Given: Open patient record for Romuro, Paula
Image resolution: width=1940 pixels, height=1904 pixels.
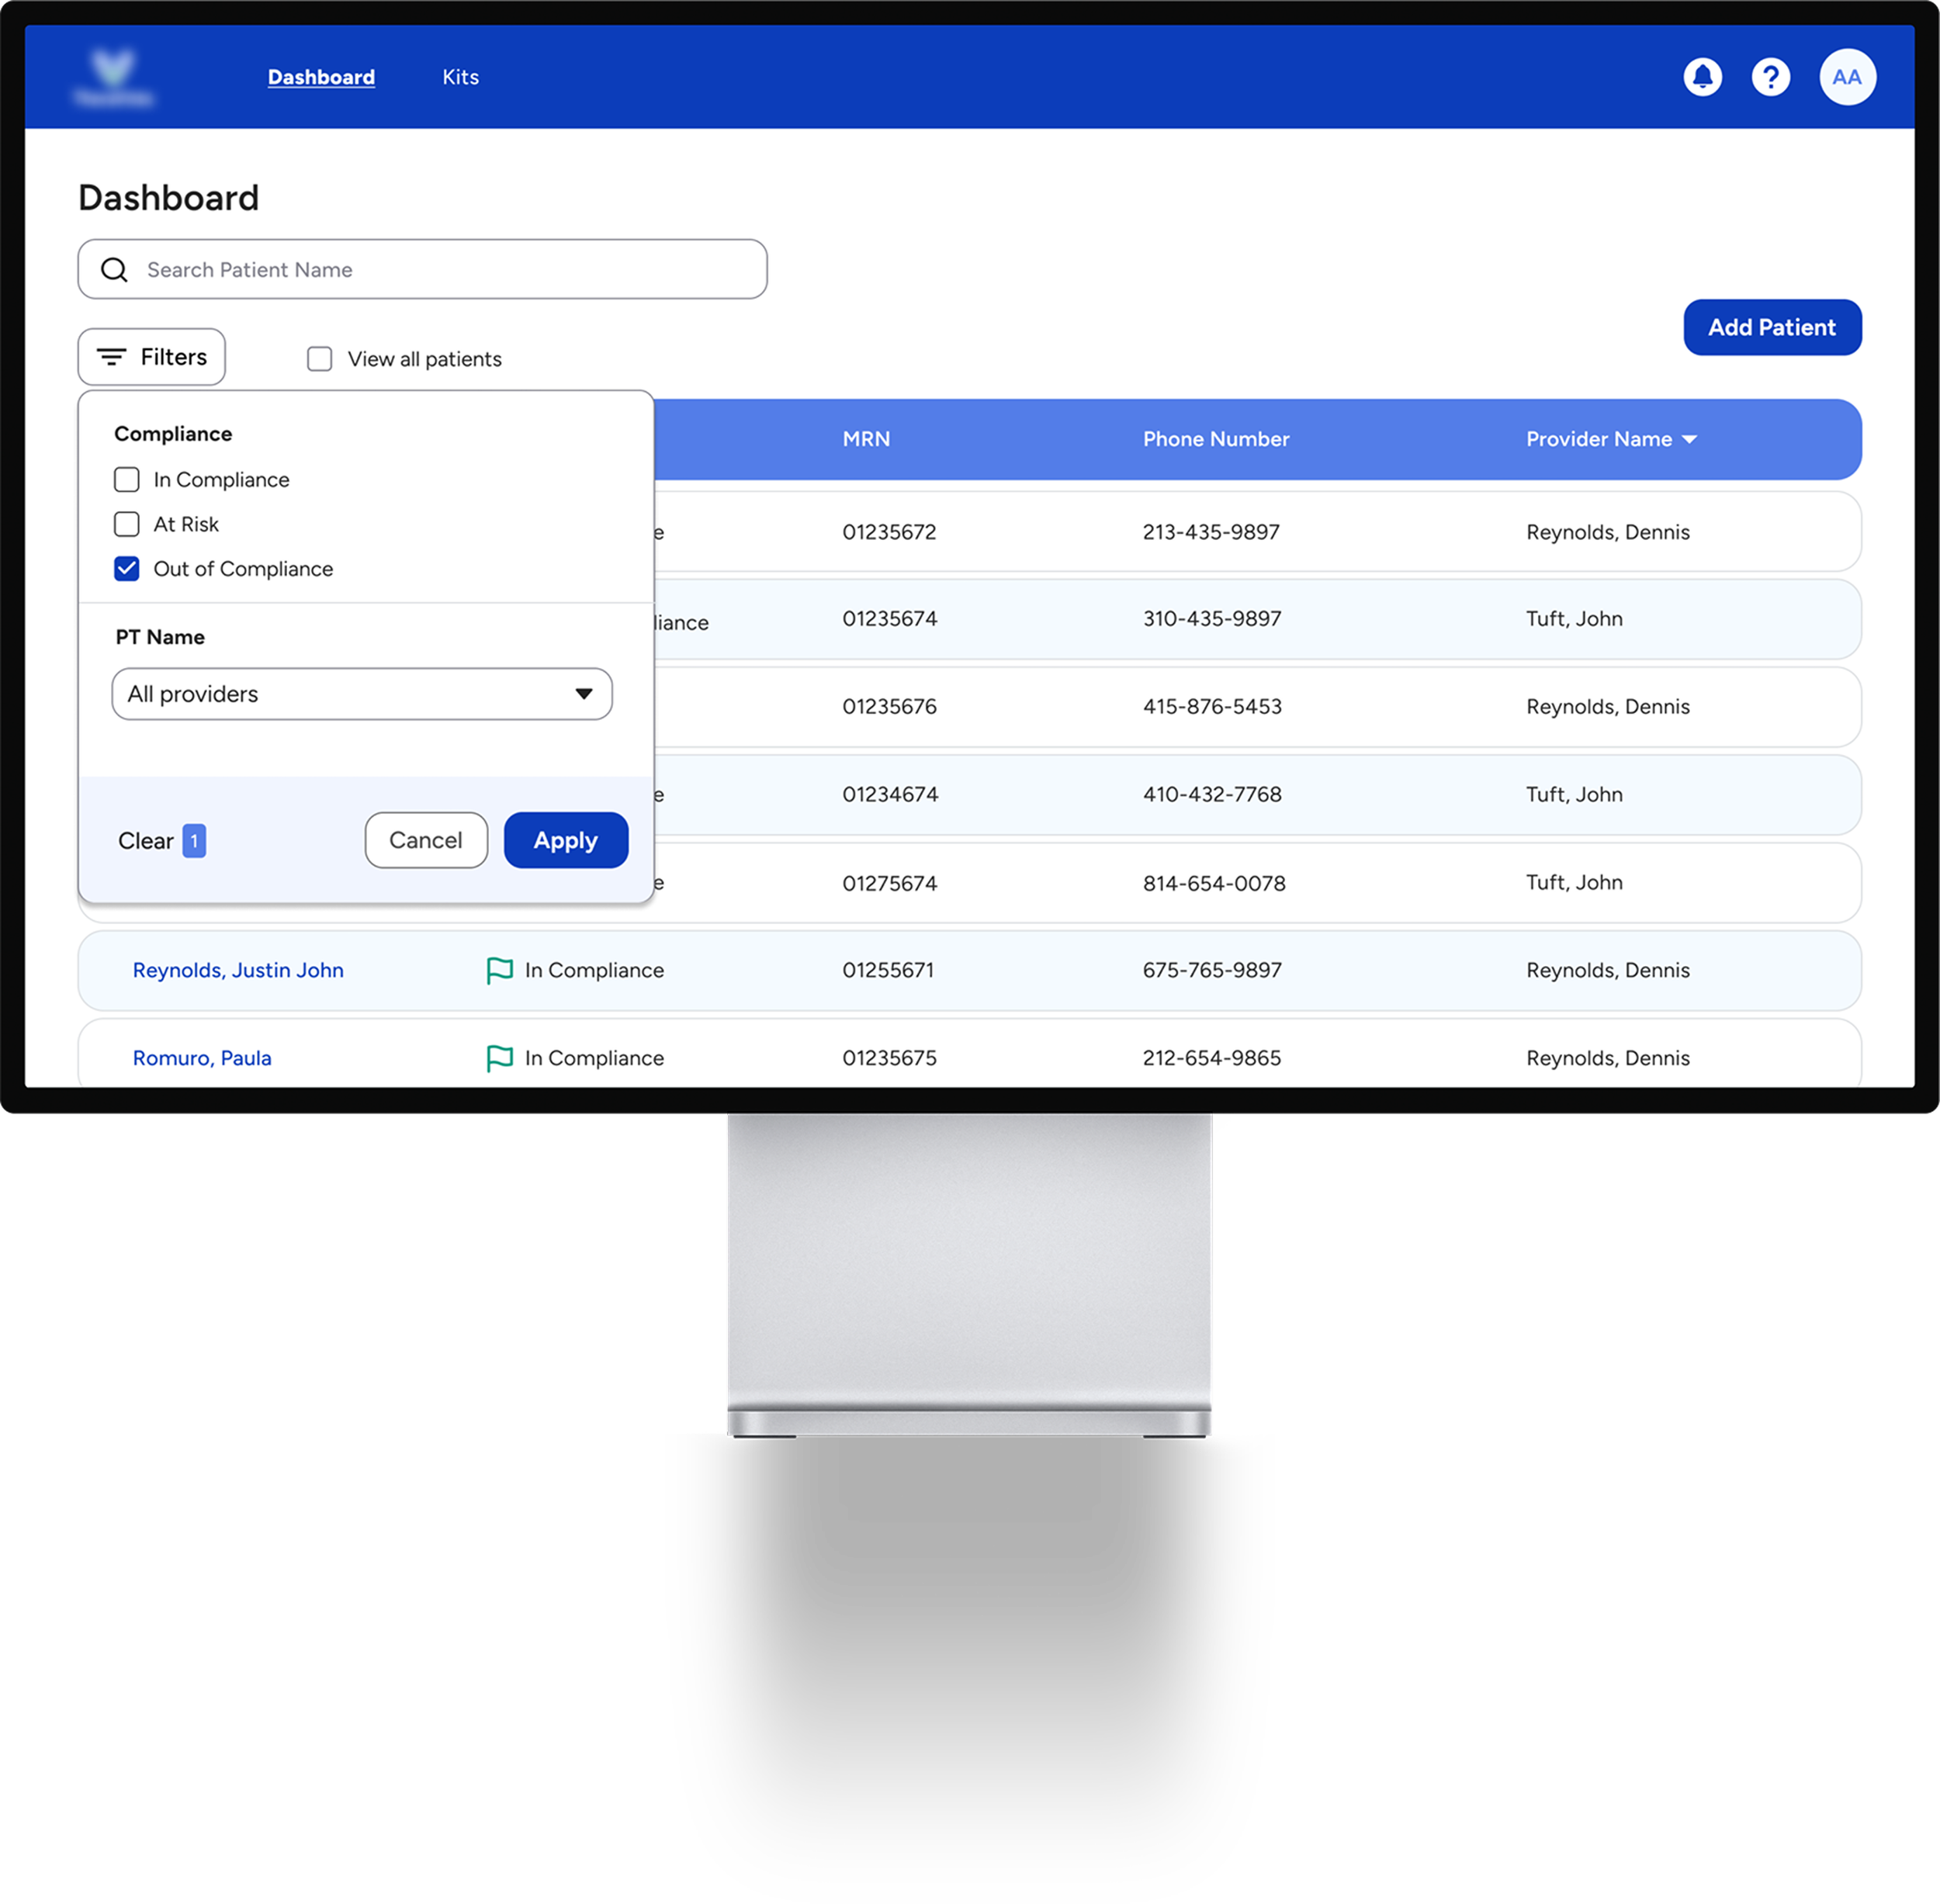Looking at the screenshot, I should 202,1057.
